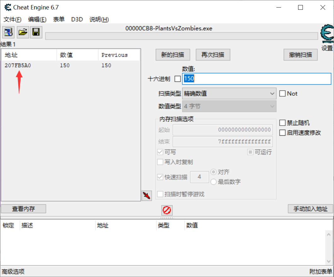Open the process selection icon
This screenshot has height=277, width=334.
8,32
